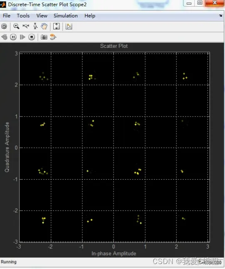Open the Simulation menu
Viewport: 225px width, 269px height.
pyautogui.click(x=66, y=16)
